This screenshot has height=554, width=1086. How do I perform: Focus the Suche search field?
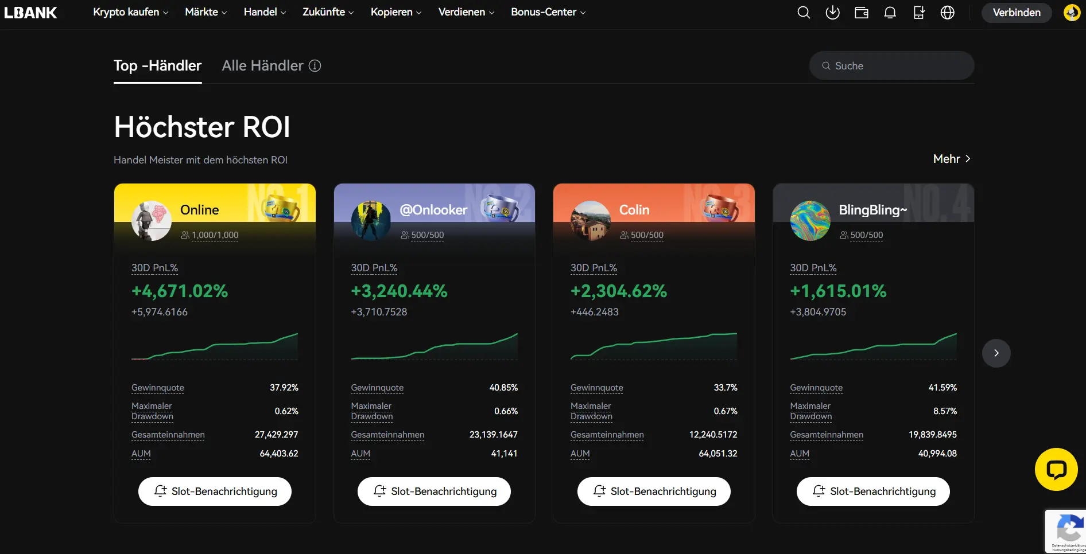pos(891,66)
